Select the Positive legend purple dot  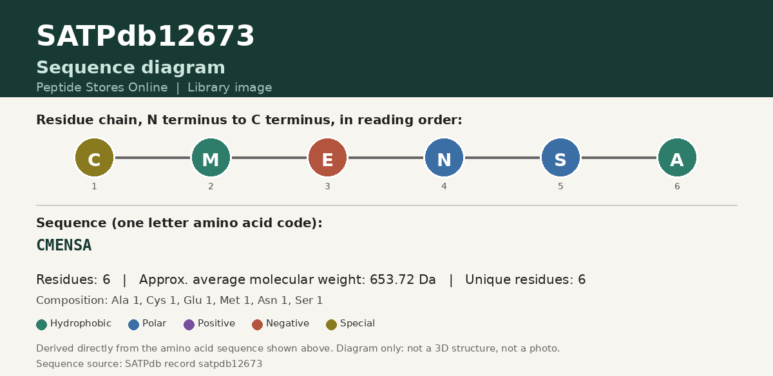click(x=189, y=324)
